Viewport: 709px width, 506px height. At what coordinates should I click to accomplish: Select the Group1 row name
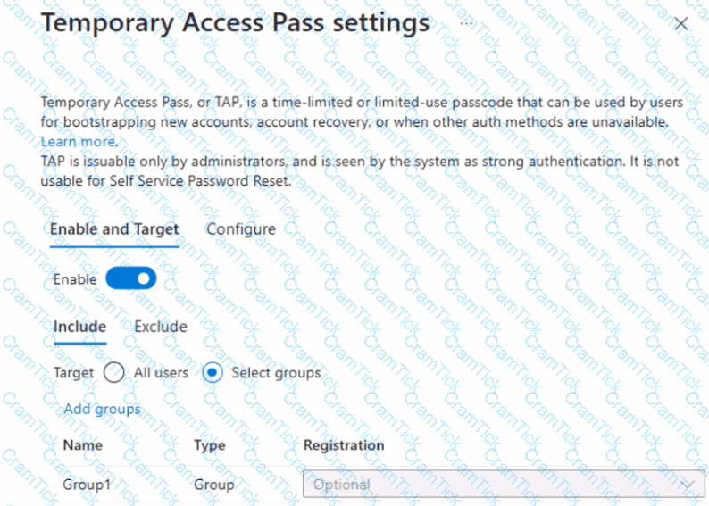(x=87, y=485)
